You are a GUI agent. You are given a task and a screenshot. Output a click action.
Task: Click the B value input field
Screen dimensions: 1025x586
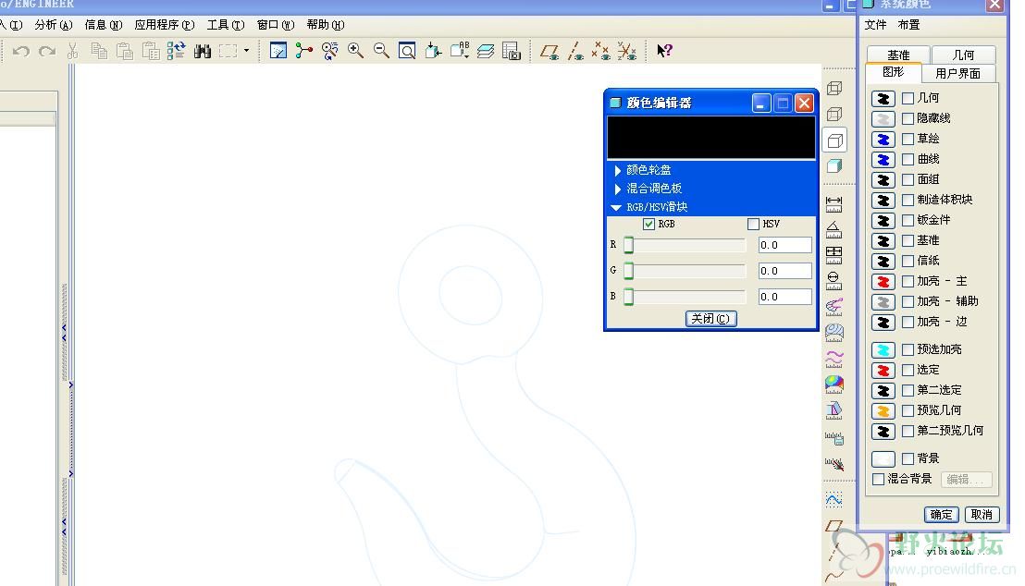pos(785,297)
